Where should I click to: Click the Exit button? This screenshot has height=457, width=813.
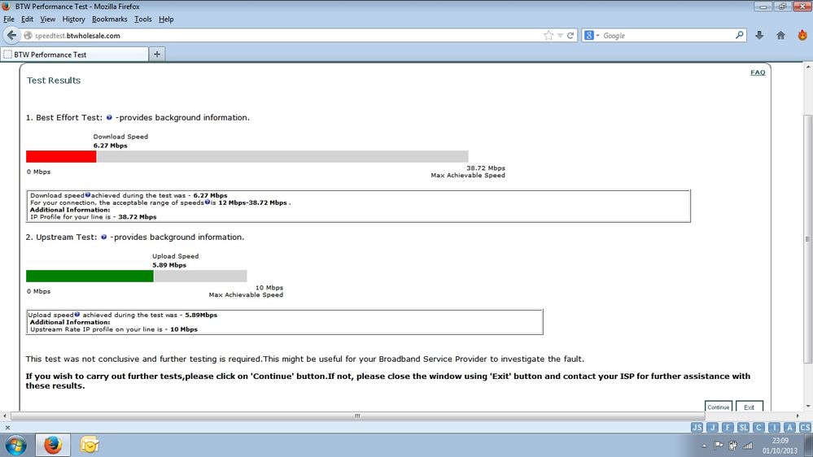point(750,407)
